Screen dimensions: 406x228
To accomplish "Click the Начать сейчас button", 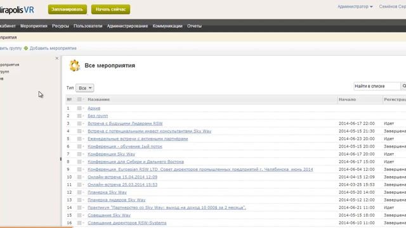I will point(110,9).
